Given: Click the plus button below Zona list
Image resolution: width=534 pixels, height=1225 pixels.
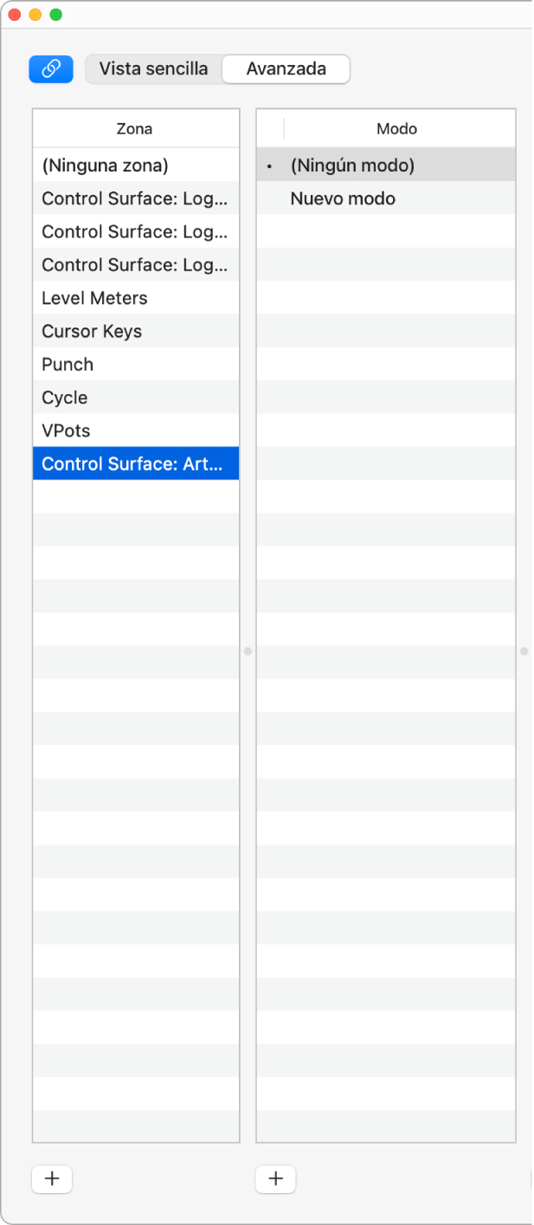Looking at the screenshot, I should click(x=52, y=1178).
